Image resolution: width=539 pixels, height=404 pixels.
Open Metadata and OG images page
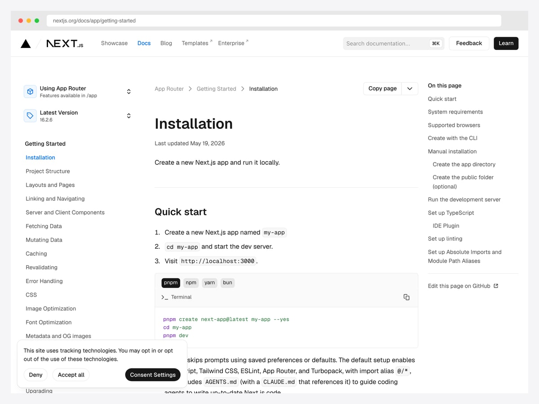pyautogui.click(x=58, y=336)
